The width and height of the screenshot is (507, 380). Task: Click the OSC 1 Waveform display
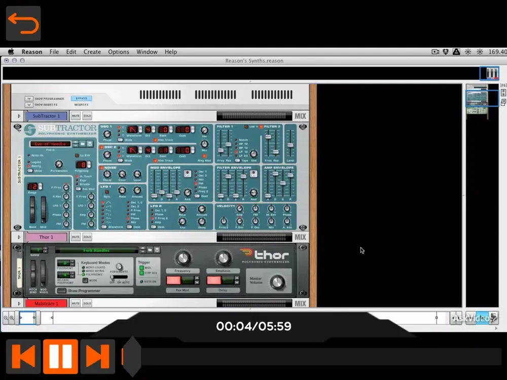[132, 130]
